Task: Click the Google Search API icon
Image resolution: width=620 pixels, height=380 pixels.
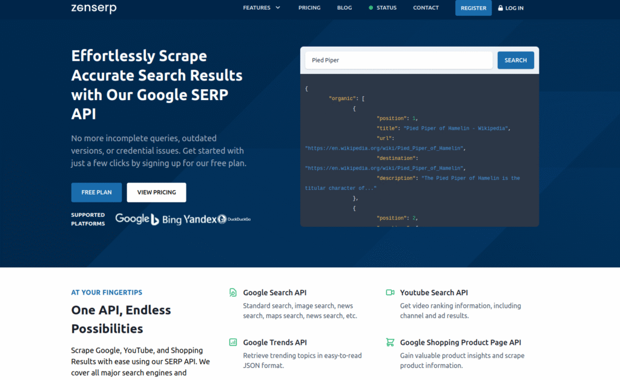Action: pyautogui.click(x=233, y=293)
